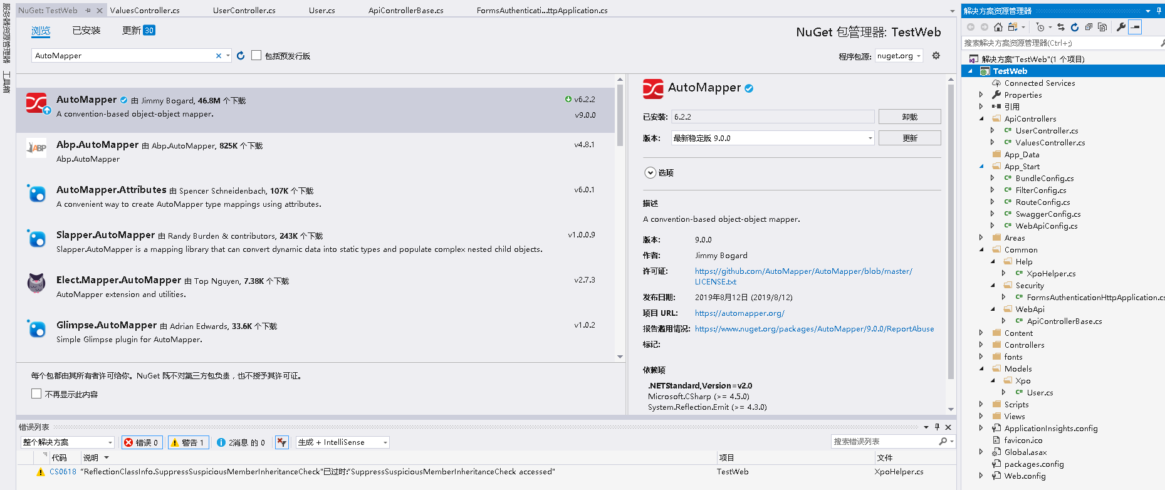The height and width of the screenshot is (490, 1165).
Task: Open the version dropdown showing 9.0.0
Action: click(x=773, y=138)
